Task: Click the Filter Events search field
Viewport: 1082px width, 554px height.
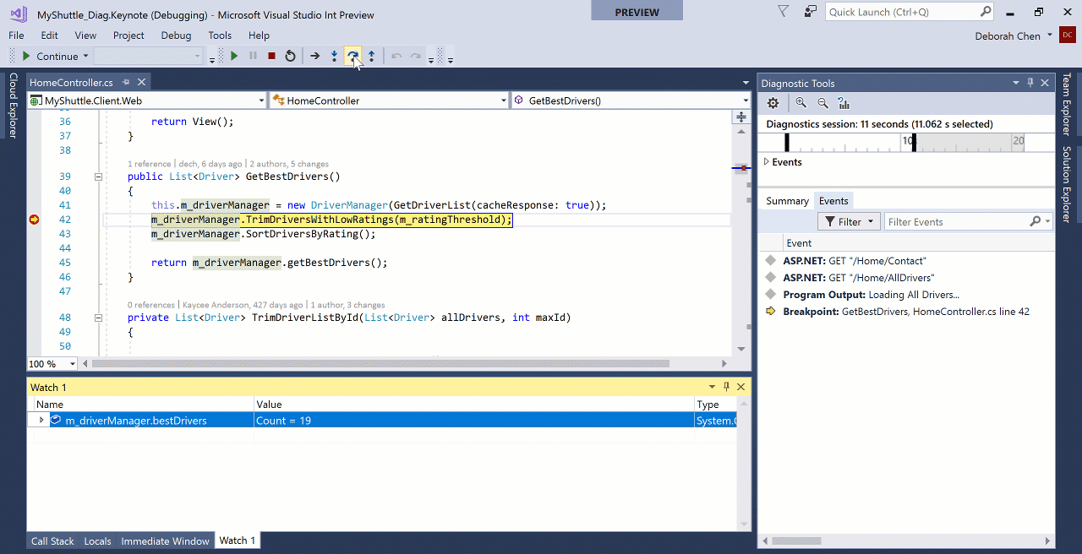Action: tap(955, 221)
